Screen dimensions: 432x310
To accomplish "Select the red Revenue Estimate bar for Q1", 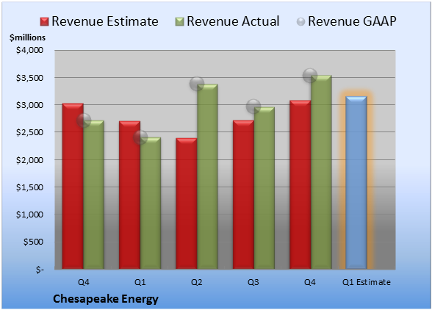I will coord(129,195).
